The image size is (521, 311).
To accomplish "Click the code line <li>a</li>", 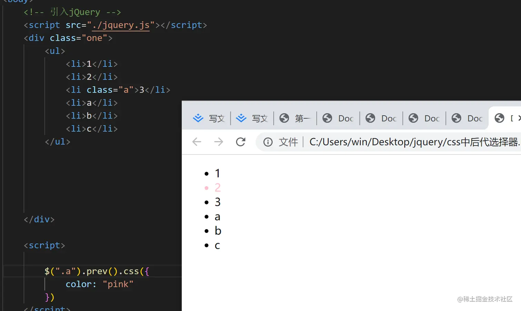I will [x=92, y=103].
